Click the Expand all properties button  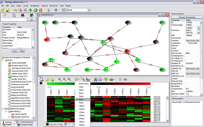pos(187,17)
